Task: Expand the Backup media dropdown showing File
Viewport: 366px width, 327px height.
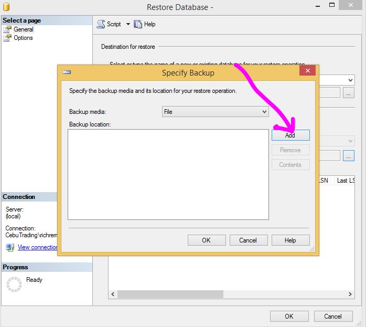Action: tap(264, 112)
